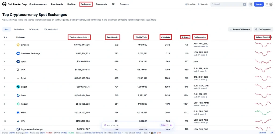
Task: Open the Portfolio pie icon link
Action: [186, 4]
